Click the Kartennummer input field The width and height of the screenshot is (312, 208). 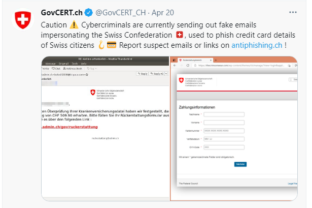tap(224, 131)
